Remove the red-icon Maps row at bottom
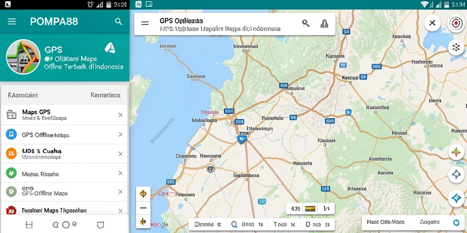 (120, 211)
